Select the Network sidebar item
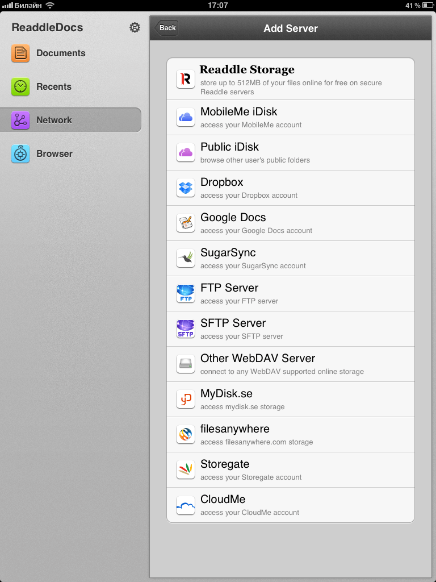Viewport: 436px width, 582px height. coord(70,120)
